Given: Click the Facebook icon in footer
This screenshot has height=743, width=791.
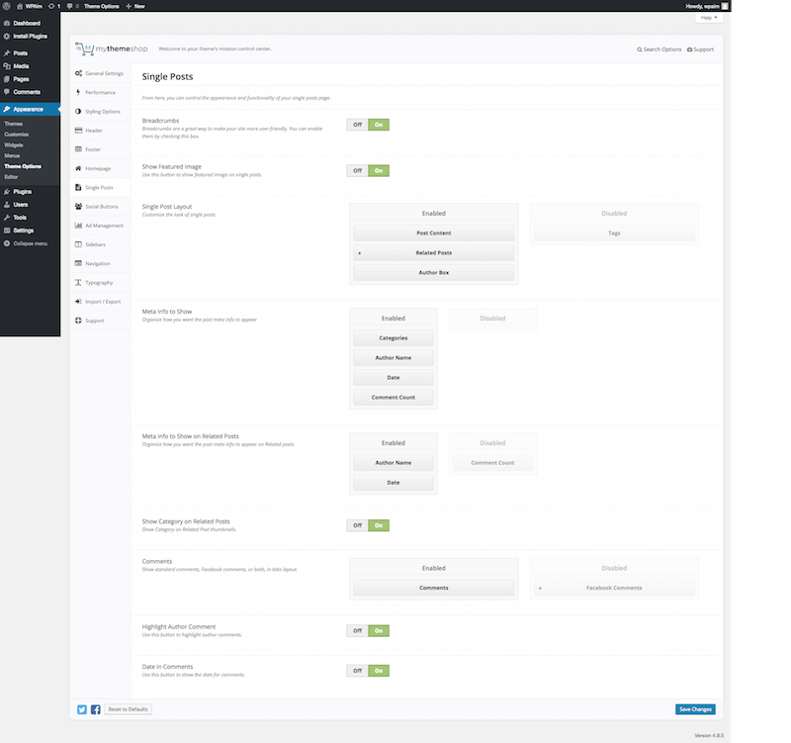Looking at the screenshot, I should pyautogui.click(x=95, y=709).
